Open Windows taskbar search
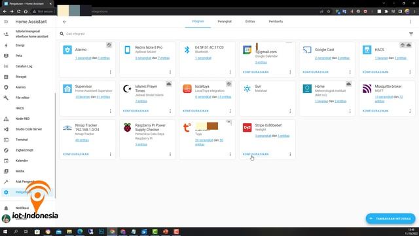The width and height of the screenshot is (419, 236). point(16,231)
